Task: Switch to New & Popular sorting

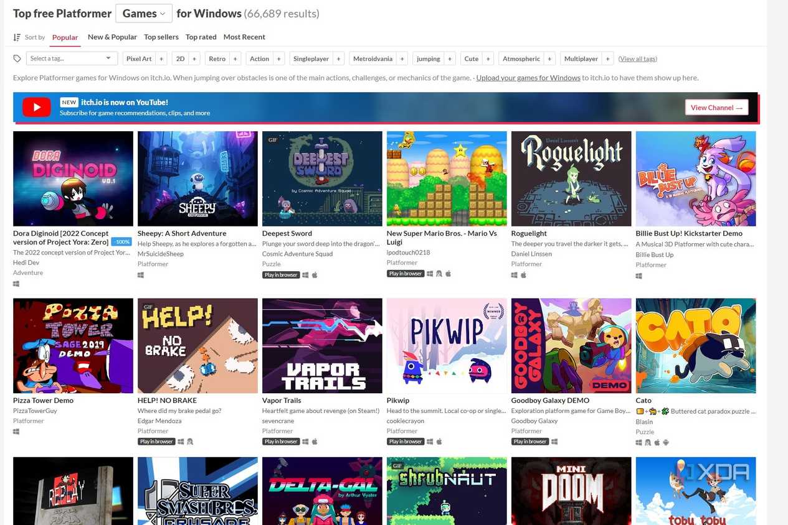Action: pyautogui.click(x=112, y=37)
